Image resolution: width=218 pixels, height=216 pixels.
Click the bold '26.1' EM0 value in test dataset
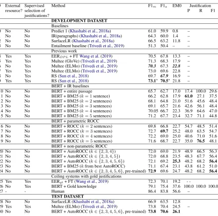pos(176,212)
